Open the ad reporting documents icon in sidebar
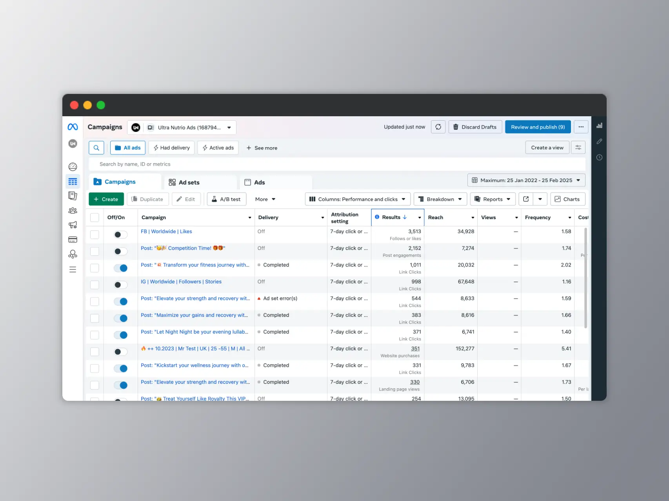669x501 pixels. coord(73,196)
